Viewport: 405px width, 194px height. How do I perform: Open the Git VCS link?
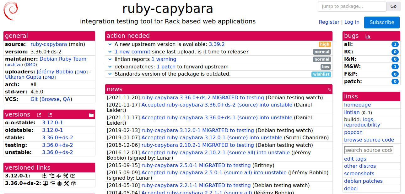[34, 99]
